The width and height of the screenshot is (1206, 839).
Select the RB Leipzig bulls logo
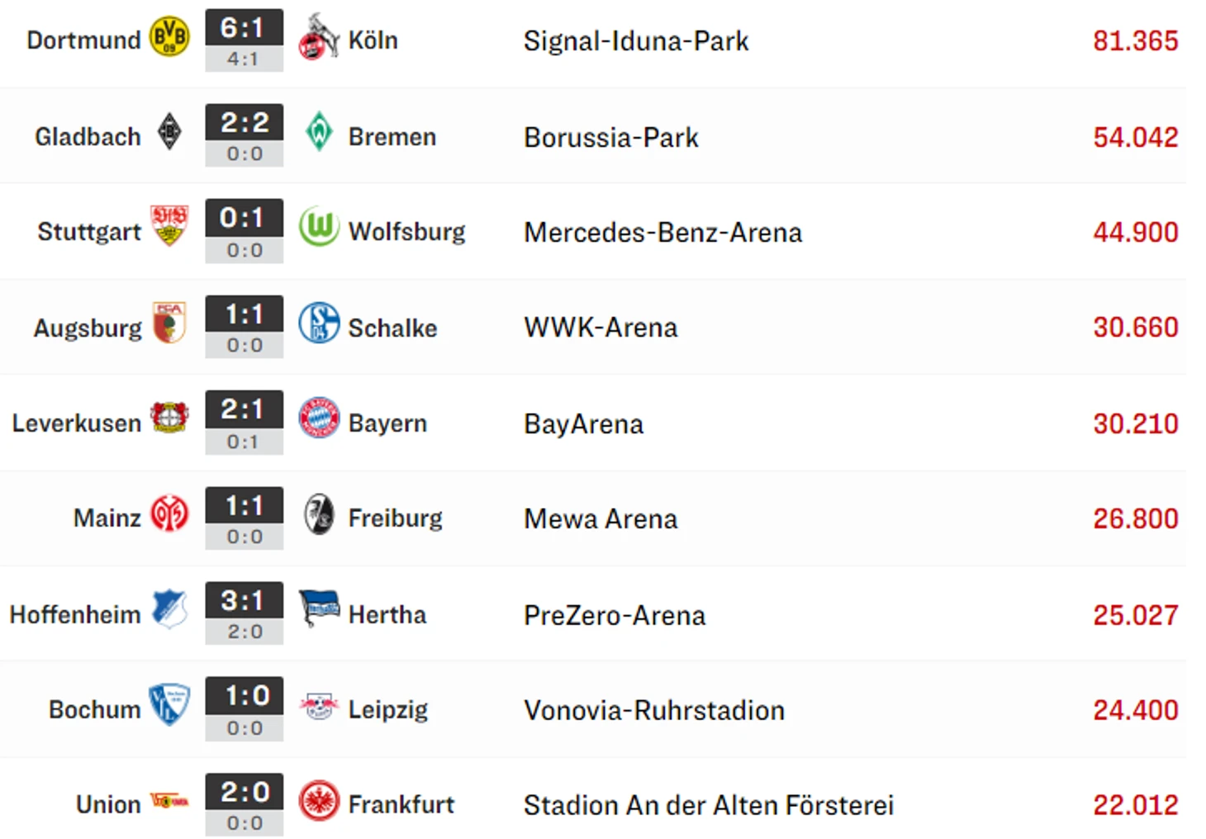[x=319, y=706]
